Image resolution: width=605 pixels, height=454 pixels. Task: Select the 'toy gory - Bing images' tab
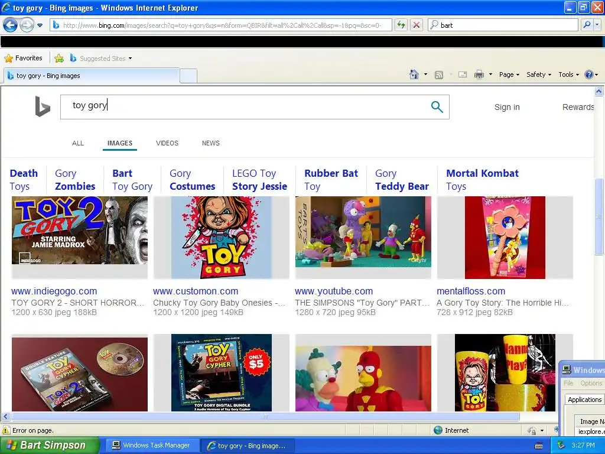[92, 76]
